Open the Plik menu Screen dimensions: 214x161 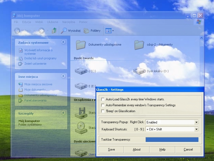(x=16, y=22)
